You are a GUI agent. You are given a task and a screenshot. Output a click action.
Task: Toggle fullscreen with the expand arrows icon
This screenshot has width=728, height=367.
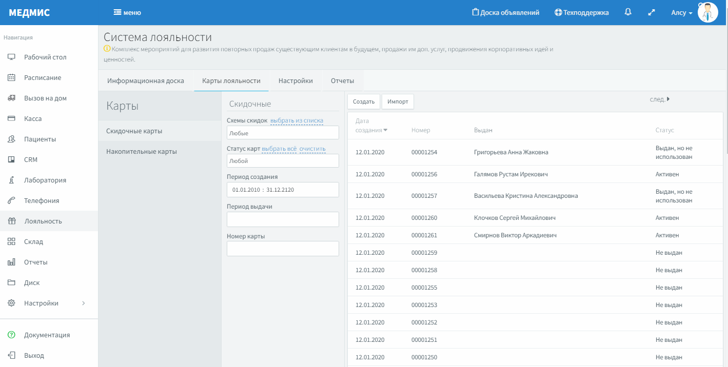tap(652, 12)
